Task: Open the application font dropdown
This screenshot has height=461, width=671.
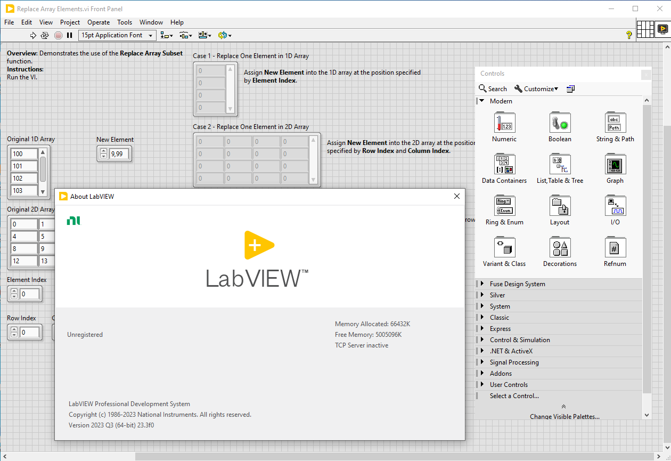Action: click(117, 35)
